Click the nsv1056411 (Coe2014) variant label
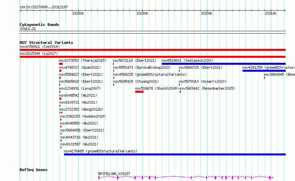 (x=40, y=46)
